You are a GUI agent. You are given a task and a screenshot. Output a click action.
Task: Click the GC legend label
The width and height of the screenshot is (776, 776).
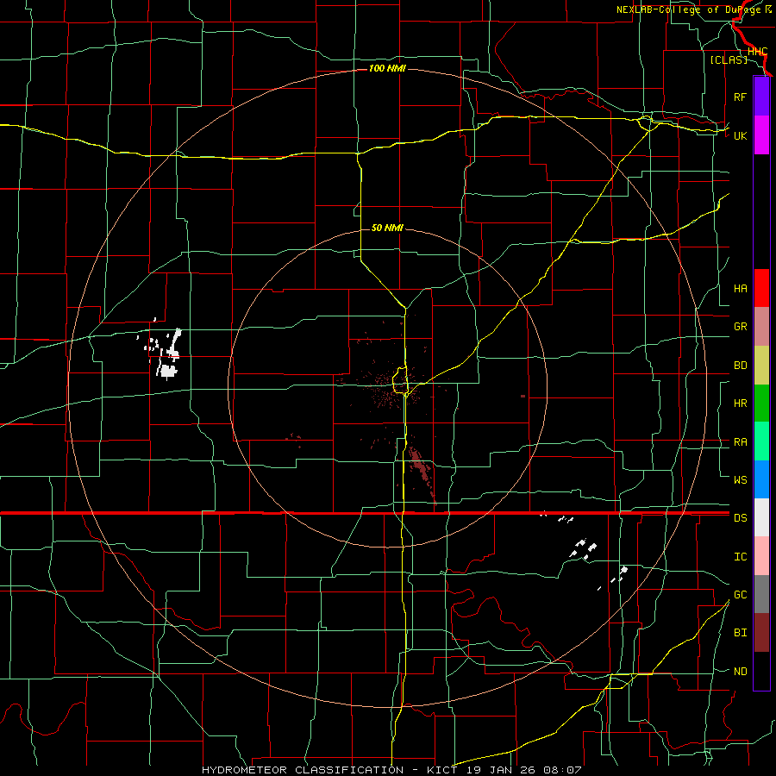pos(740,595)
